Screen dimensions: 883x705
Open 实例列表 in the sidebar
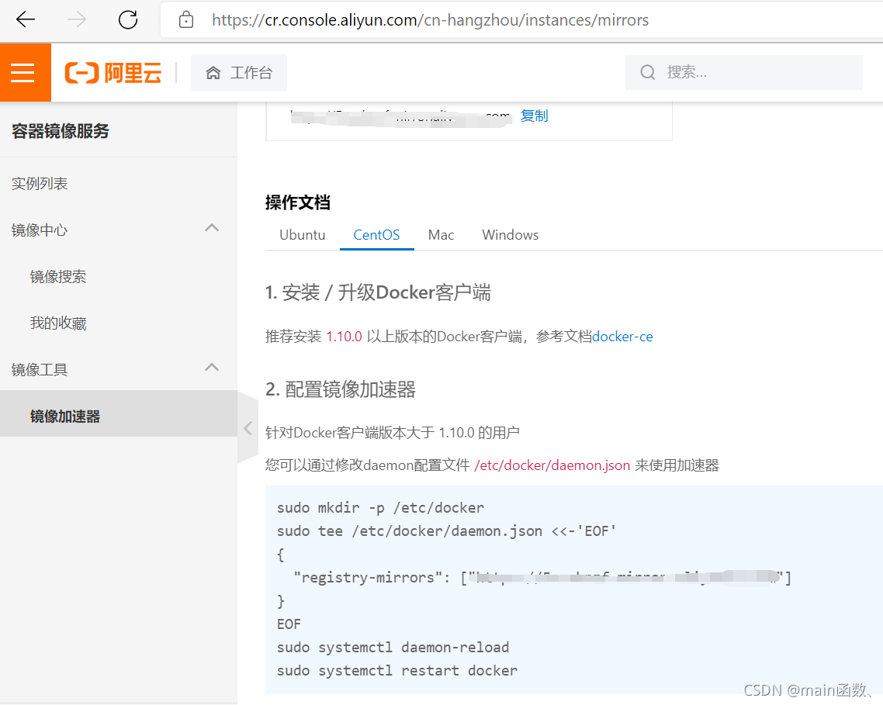[x=40, y=184]
